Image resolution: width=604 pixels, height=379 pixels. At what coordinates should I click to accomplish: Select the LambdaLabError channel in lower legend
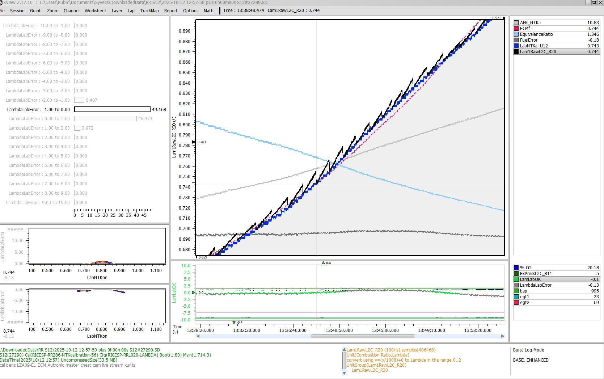[x=536, y=285]
